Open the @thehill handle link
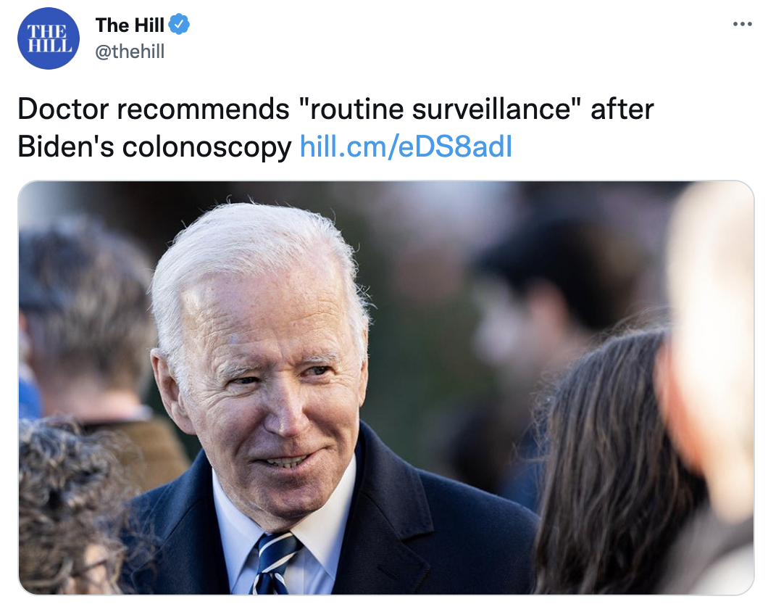This screenshot has height=612, width=768. coord(130,51)
